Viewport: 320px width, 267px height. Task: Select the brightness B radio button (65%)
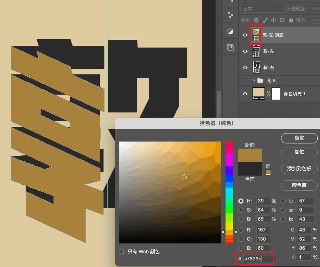tap(241, 219)
